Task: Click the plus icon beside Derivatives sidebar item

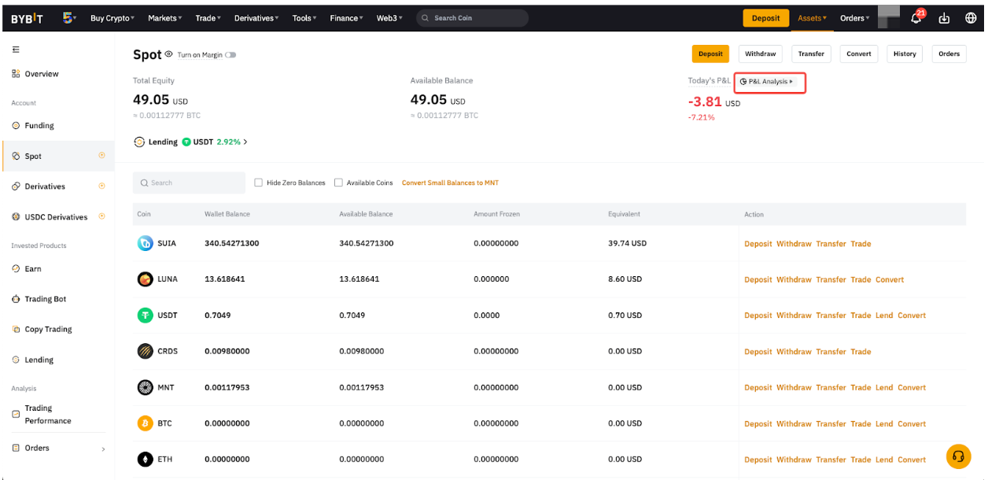Action: [101, 186]
